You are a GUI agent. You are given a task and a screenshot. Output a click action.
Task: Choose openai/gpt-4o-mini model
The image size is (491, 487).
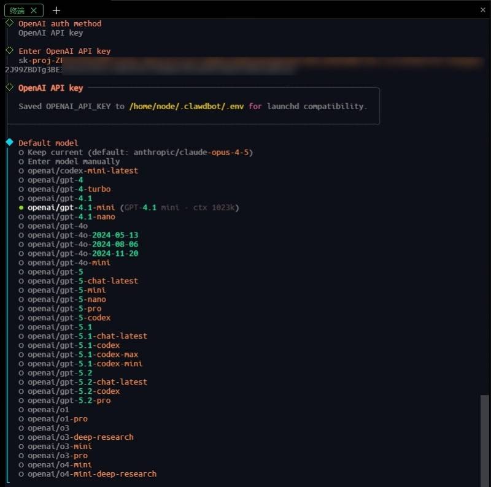pos(64,263)
